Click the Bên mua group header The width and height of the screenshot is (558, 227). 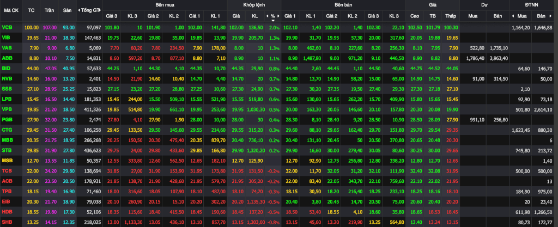[x=165, y=5]
